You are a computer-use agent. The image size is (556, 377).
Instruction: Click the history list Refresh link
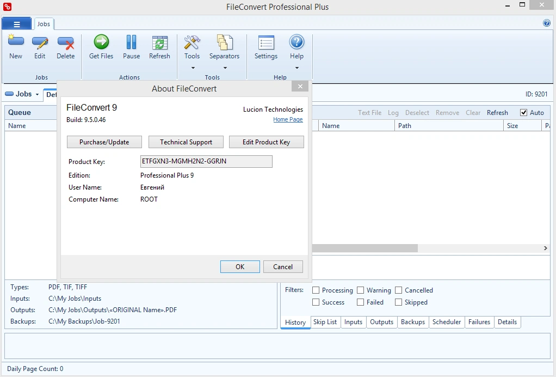coord(497,113)
